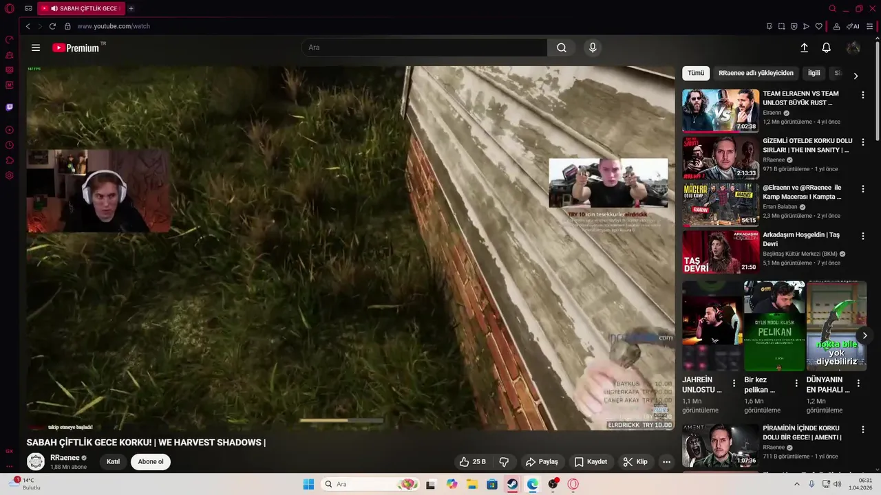This screenshot has height=495, width=881.
Task: Open Windows Start menu
Action: (308, 484)
